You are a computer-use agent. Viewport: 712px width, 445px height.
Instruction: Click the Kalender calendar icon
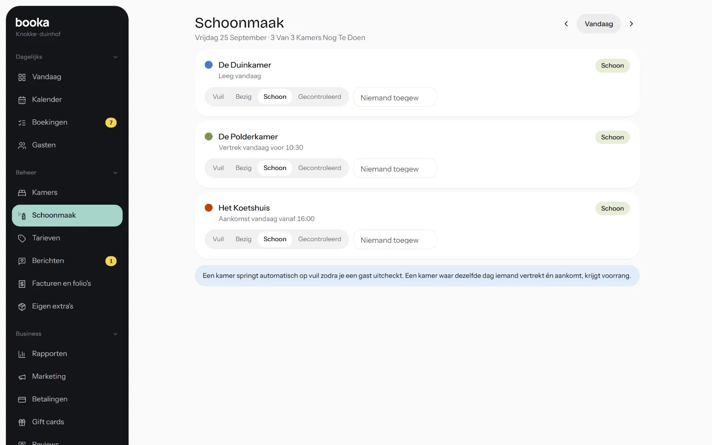click(x=22, y=100)
